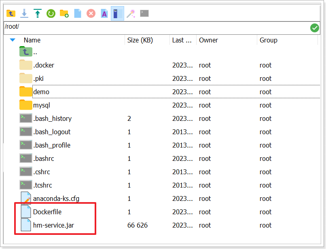Image resolution: width=326 pixels, height=249 pixels.
Task: Select the .pki folder
Action: pos(169,78)
